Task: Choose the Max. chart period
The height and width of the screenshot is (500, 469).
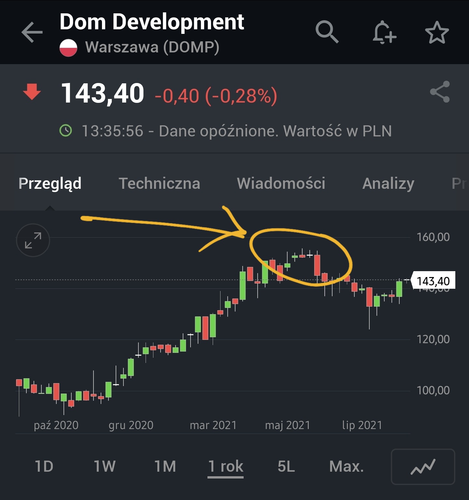Action: [x=346, y=466]
